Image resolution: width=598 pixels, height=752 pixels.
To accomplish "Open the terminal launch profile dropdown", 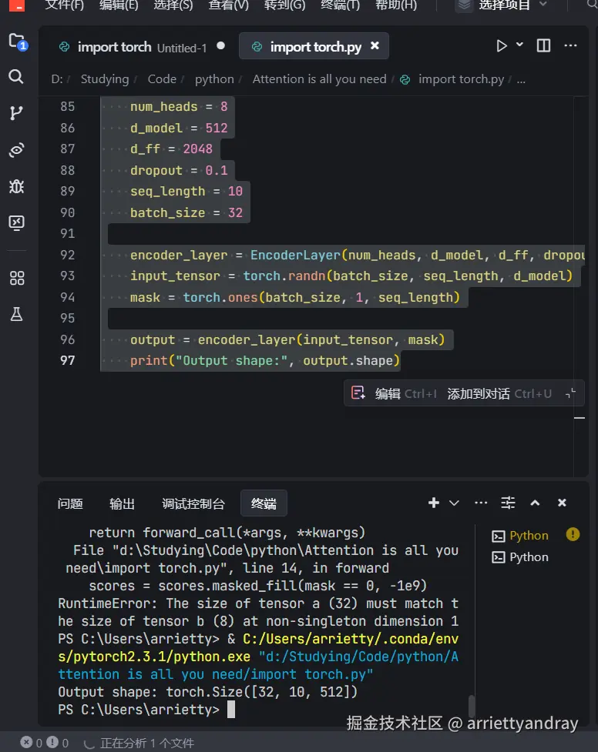I will tap(454, 503).
